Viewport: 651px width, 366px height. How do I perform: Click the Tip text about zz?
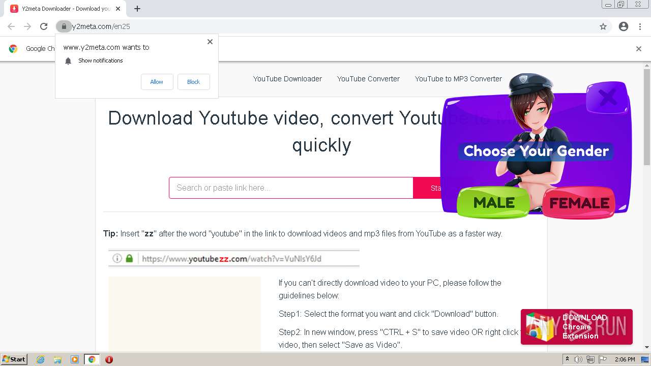(303, 234)
